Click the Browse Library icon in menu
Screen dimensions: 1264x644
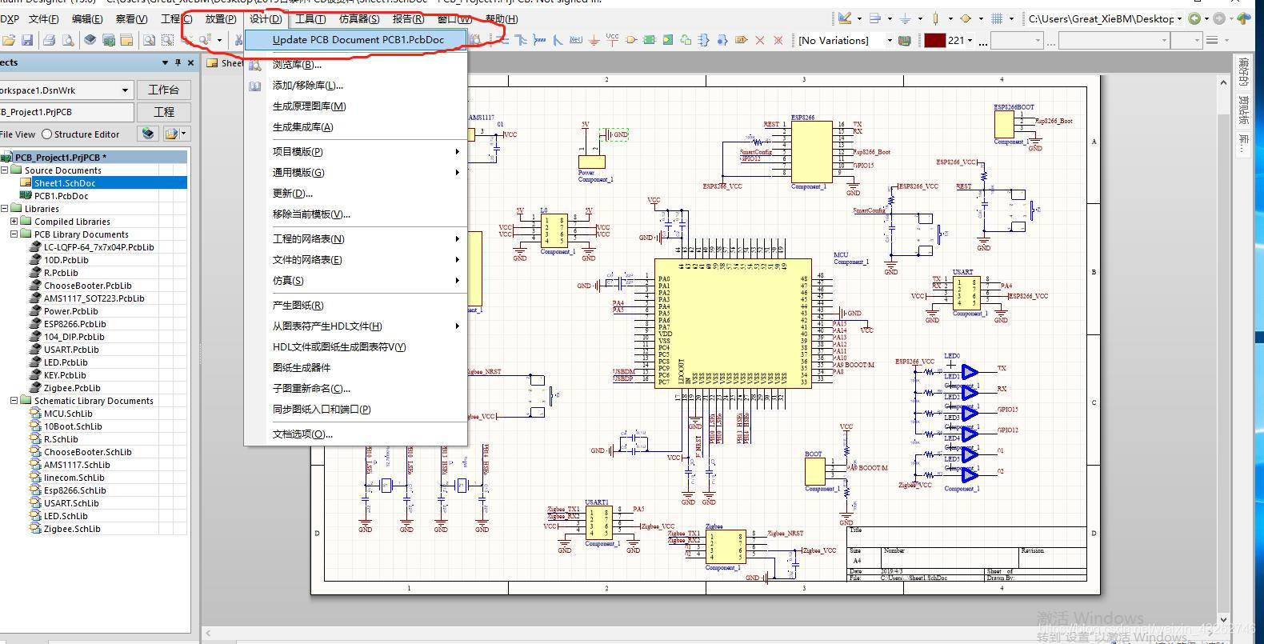coord(255,65)
